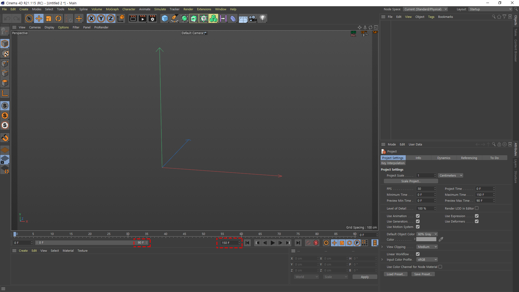Select the Move tool in toolbar
Viewport: 519px width, 292px height.
(x=39, y=18)
